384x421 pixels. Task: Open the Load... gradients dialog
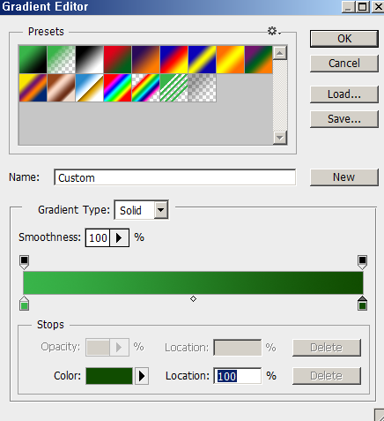tap(344, 94)
